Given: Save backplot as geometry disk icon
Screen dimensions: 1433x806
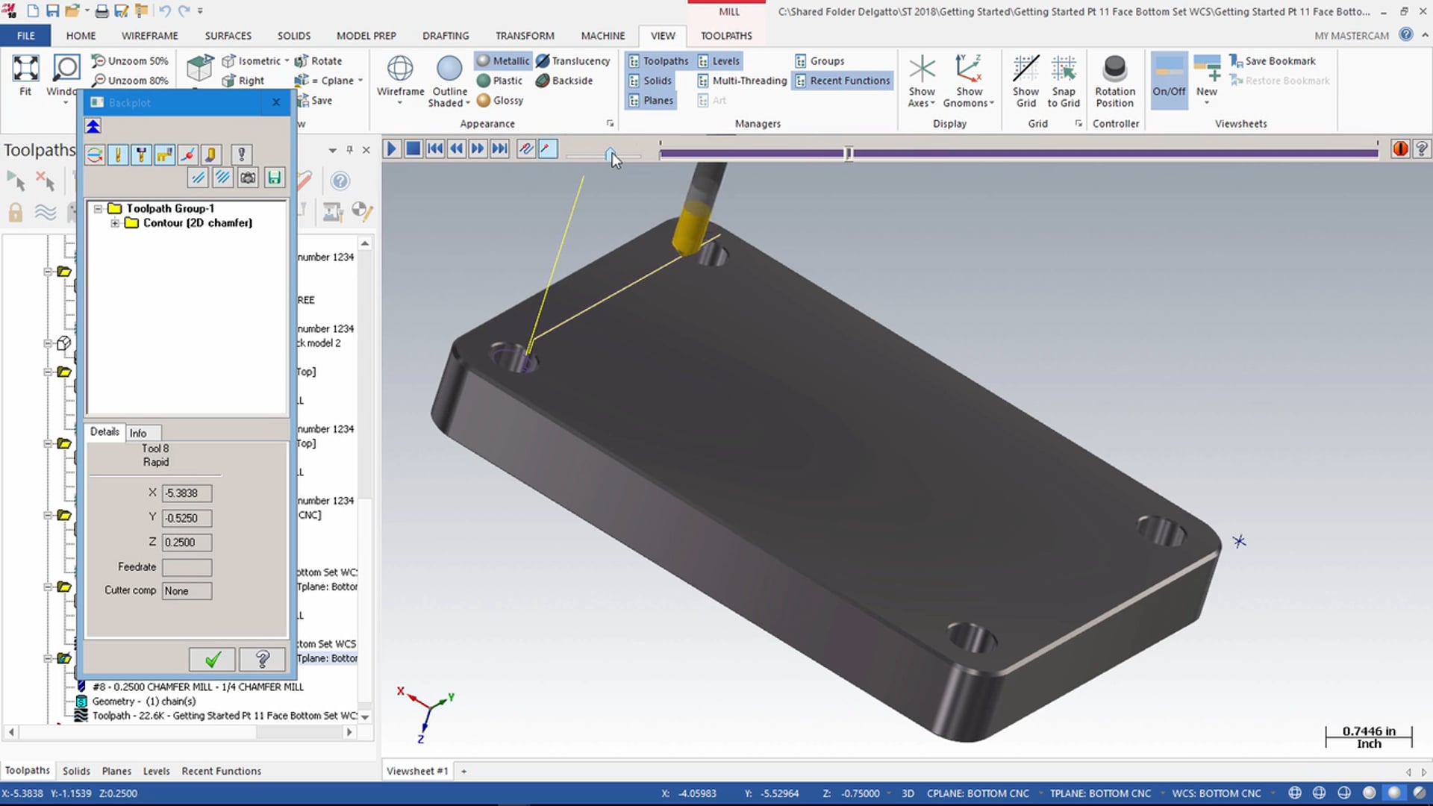Looking at the screenshot, I should [x=274, y=178].
